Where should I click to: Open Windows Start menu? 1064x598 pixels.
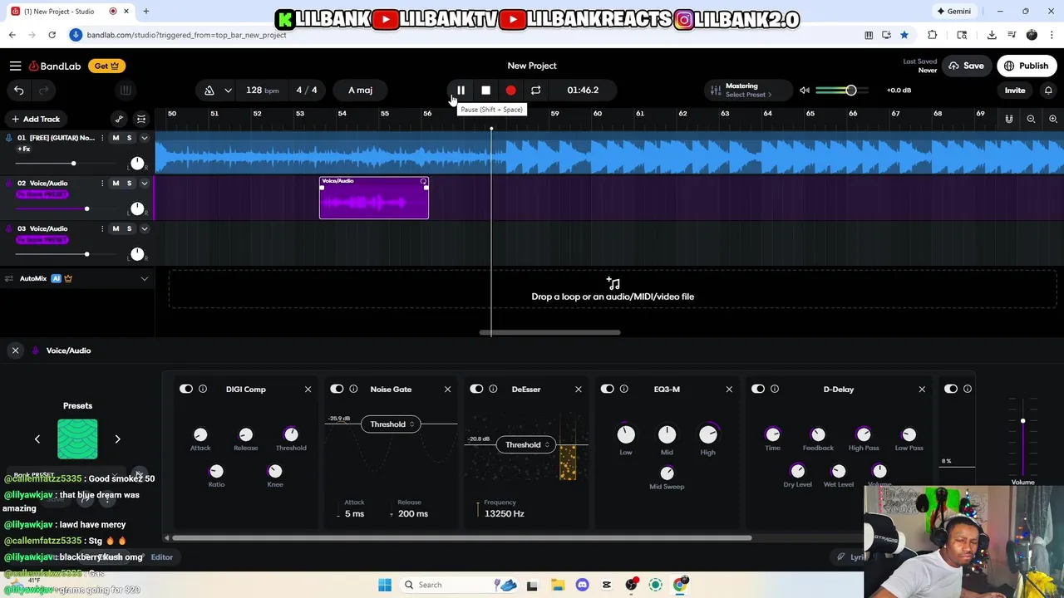[x=384, y=585]
